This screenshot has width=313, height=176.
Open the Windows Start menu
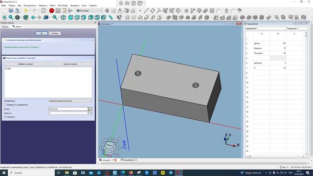[x=4, y=173]
